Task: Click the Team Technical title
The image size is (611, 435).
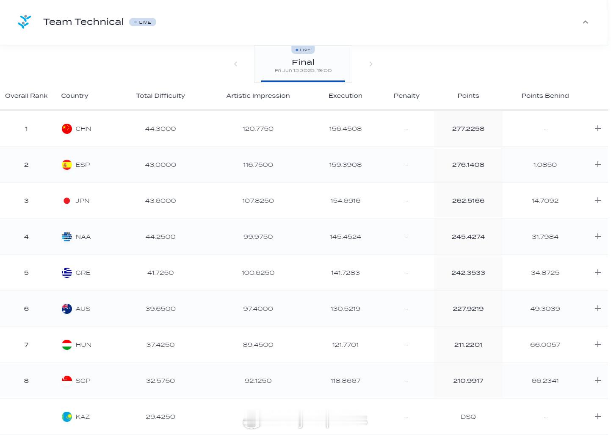Action: click(x=83, y=22)
